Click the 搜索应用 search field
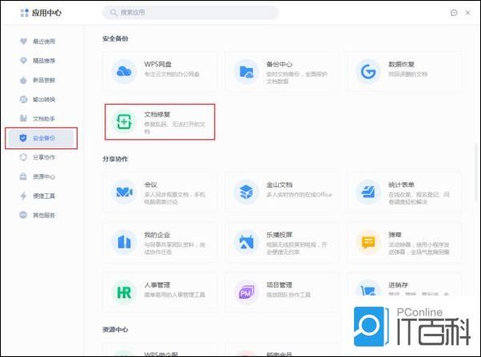 coord(190,13)
